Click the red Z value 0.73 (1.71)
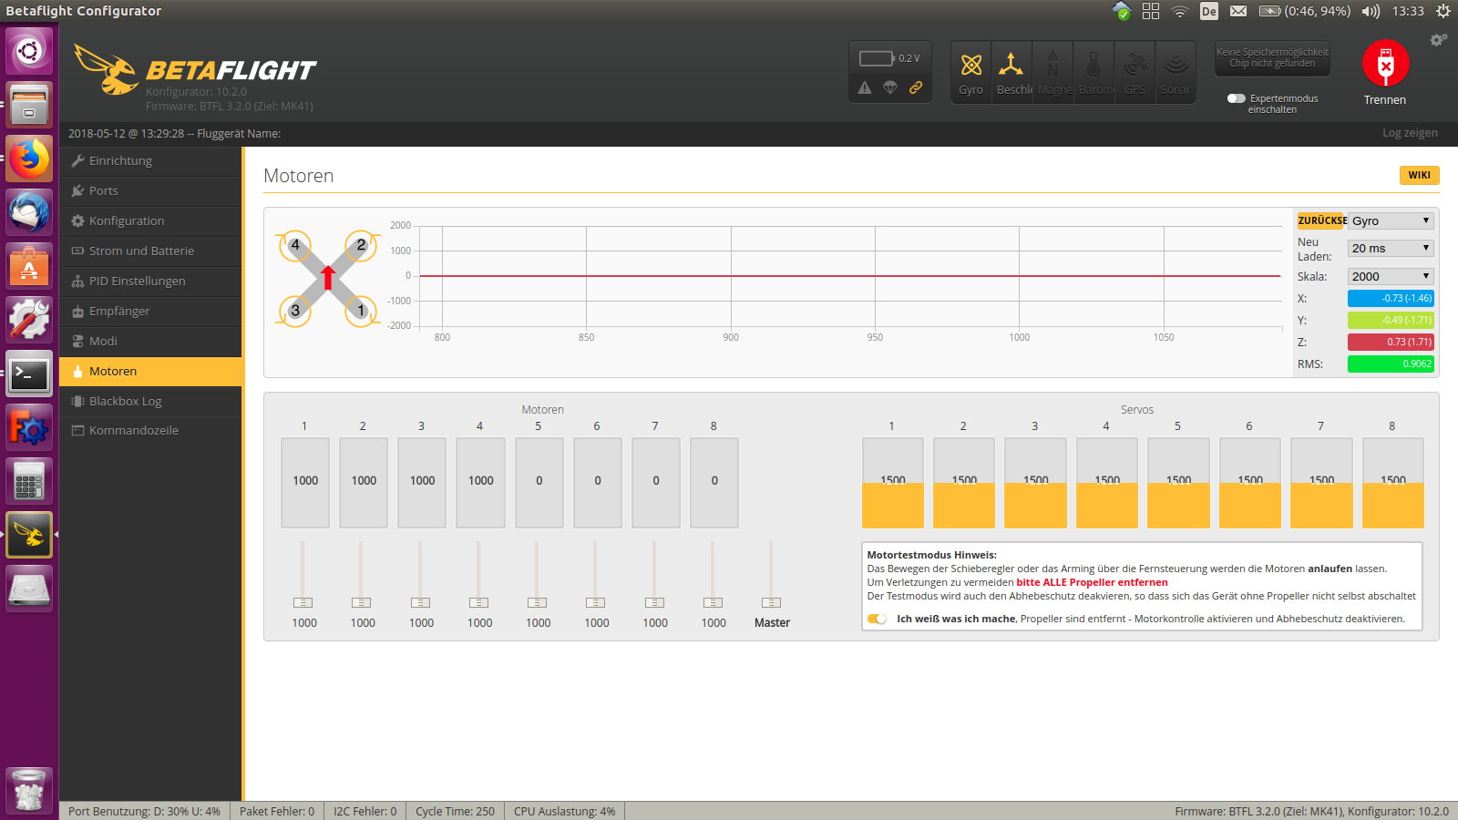This screenshot has height=820, width=1458. [1391, 342]
